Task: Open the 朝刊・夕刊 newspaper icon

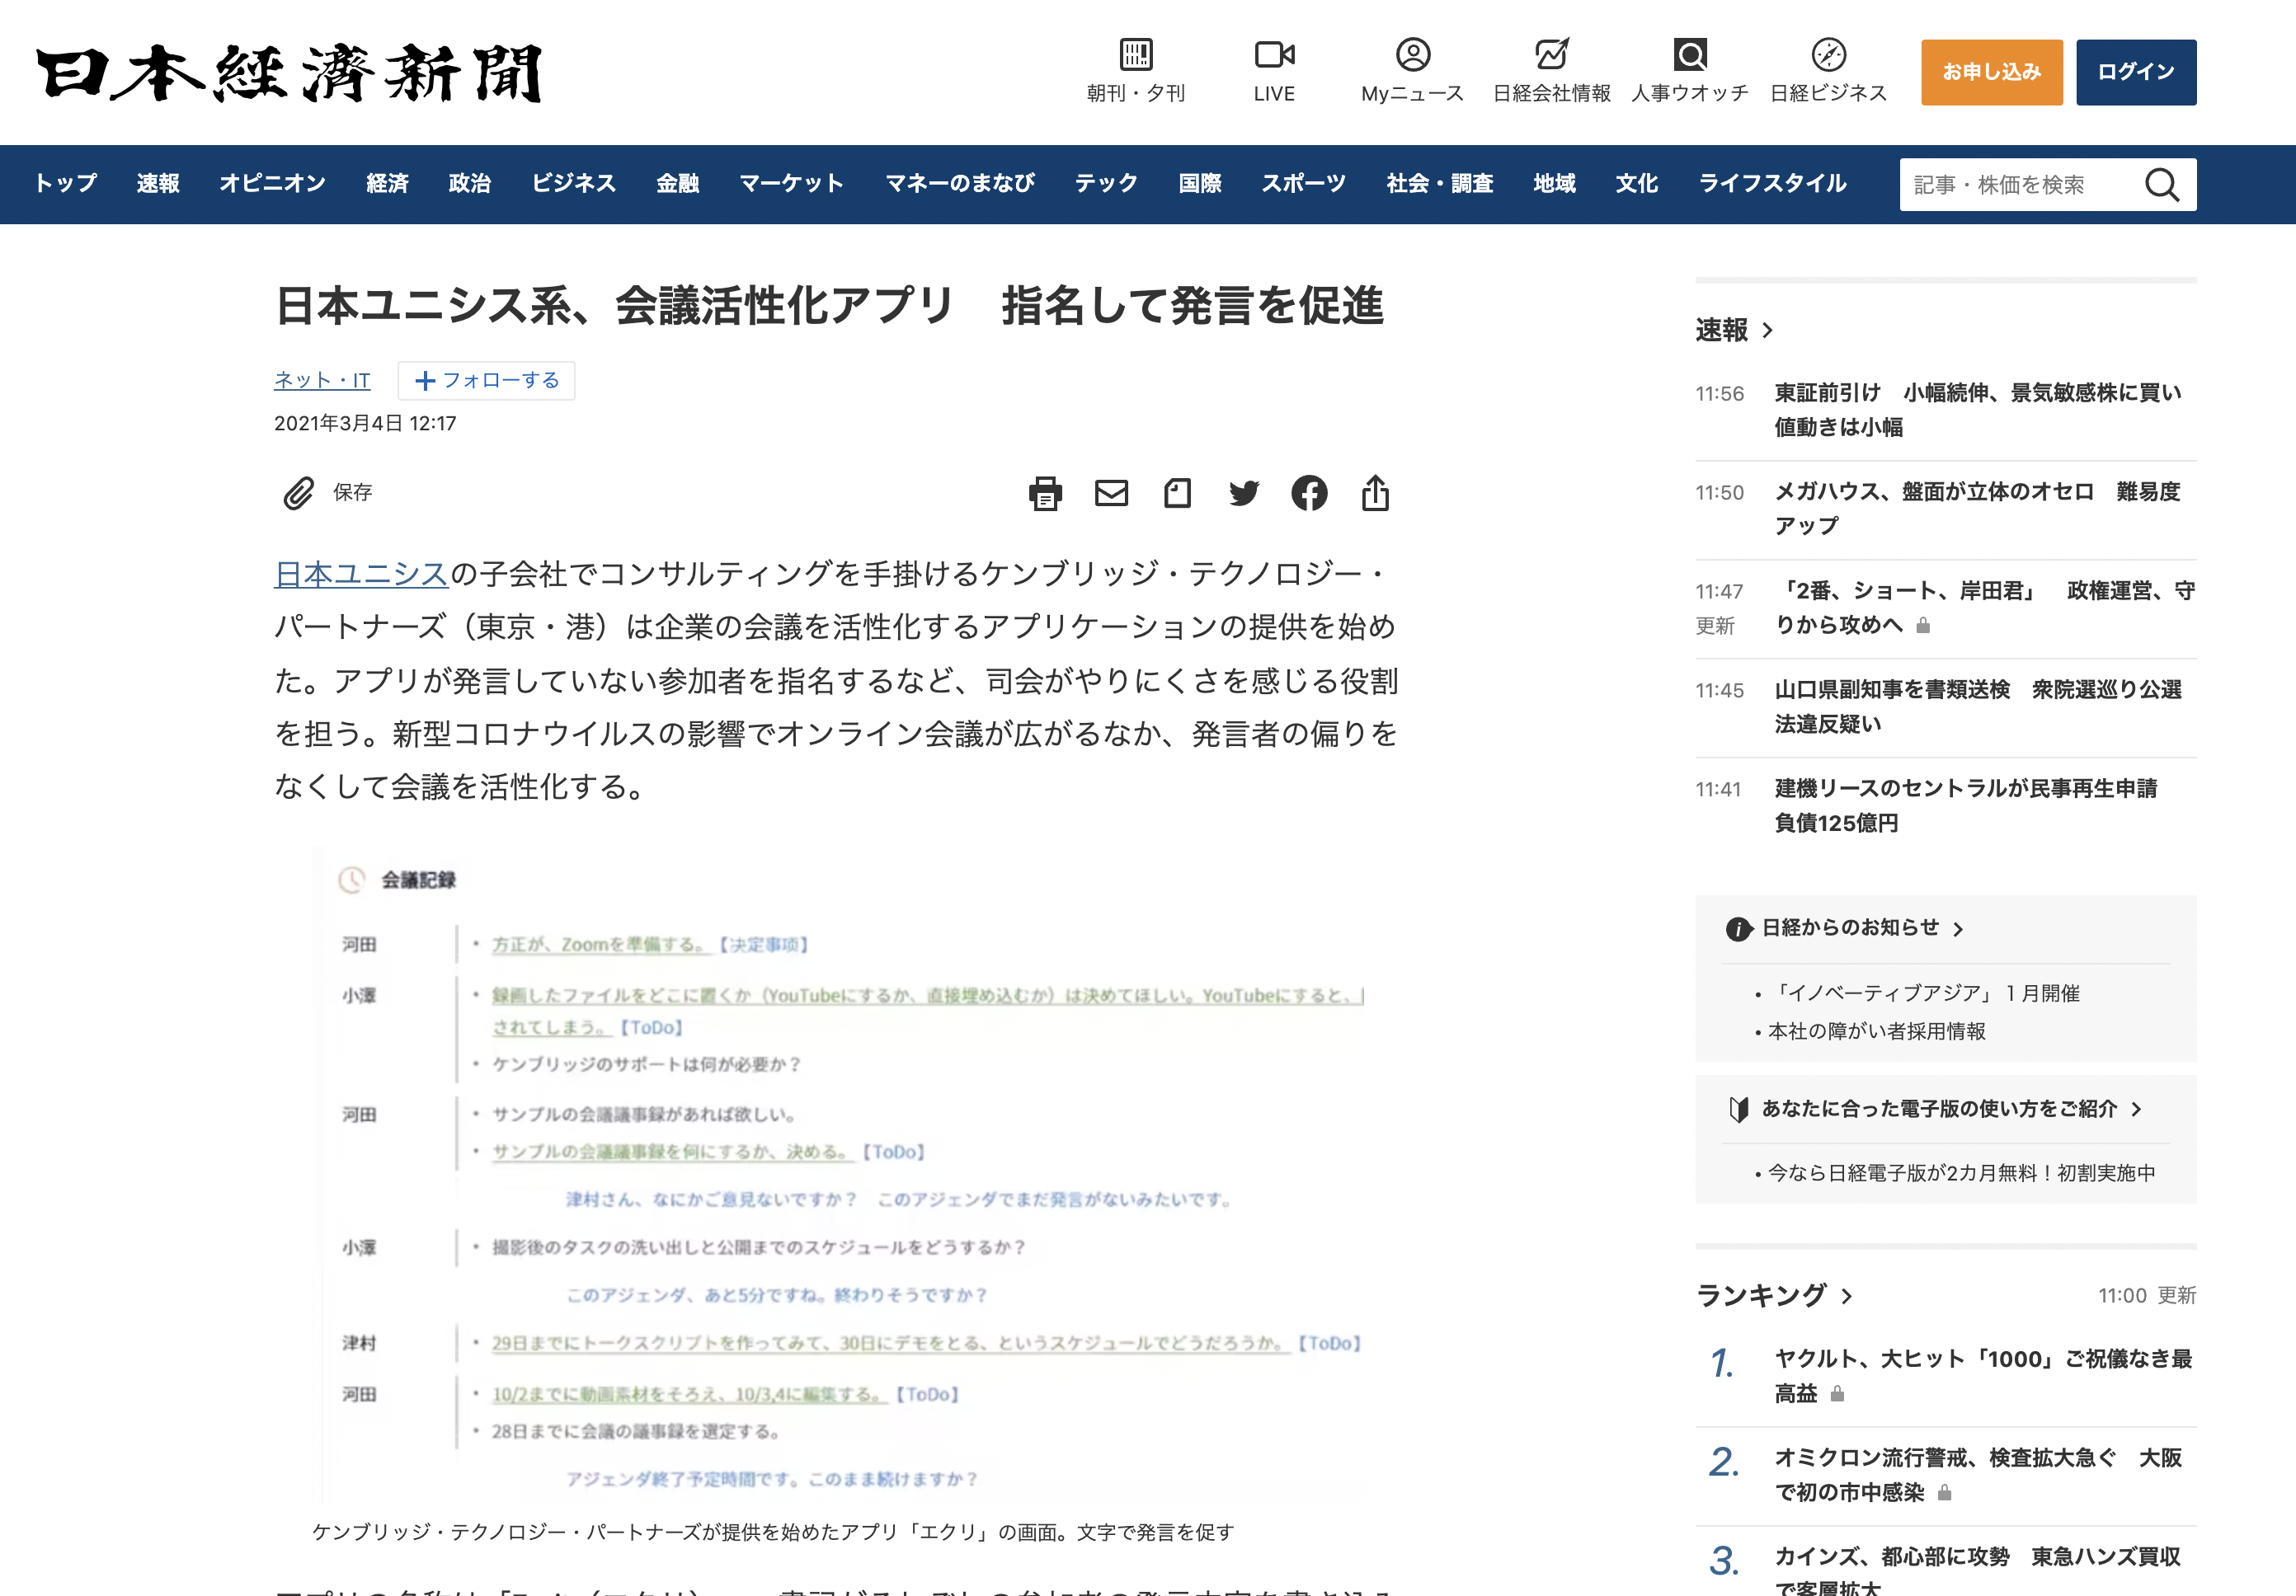Action: pos(1136,54)
